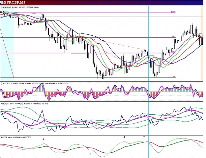Select the TrendCCI EntryCCI indicator label
Viewport: 206px width, 158px height.
(x=34, y=83)
